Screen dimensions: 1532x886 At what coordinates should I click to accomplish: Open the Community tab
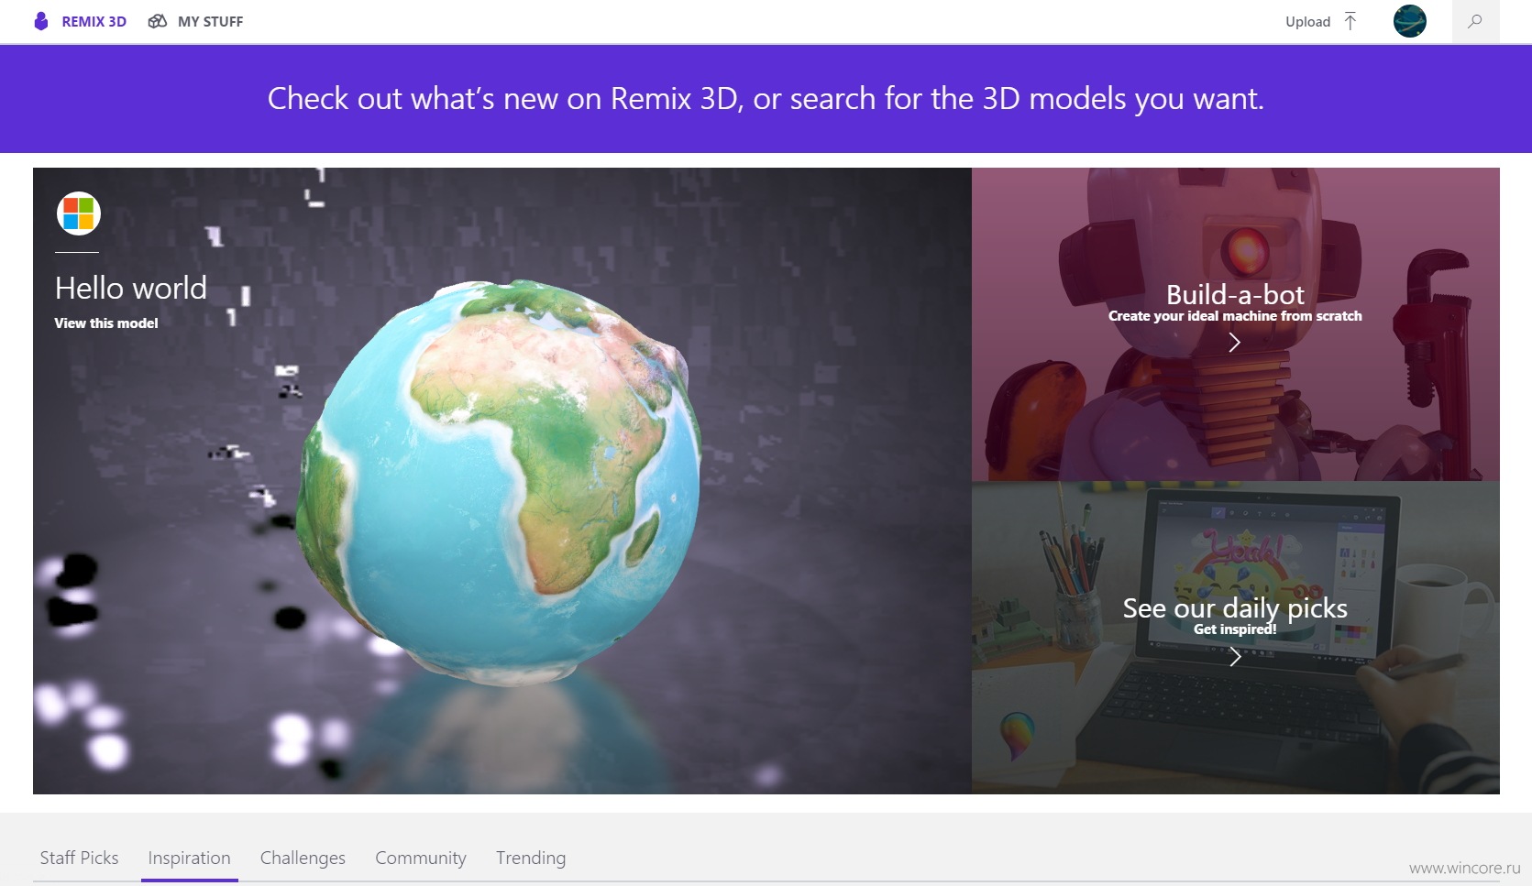[x=421, y=858]
